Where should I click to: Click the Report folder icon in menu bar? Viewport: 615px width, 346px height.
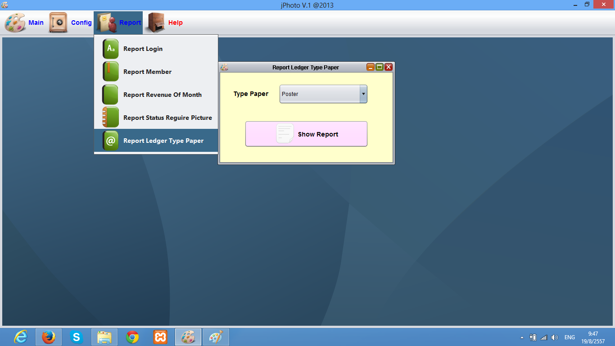click(107, 23)
